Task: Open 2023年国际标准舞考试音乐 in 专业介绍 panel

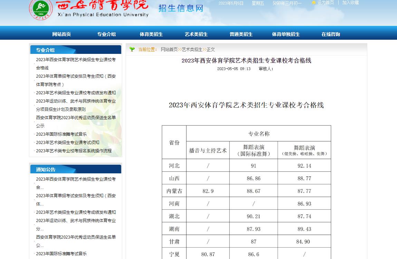Action: pos(61,134)
